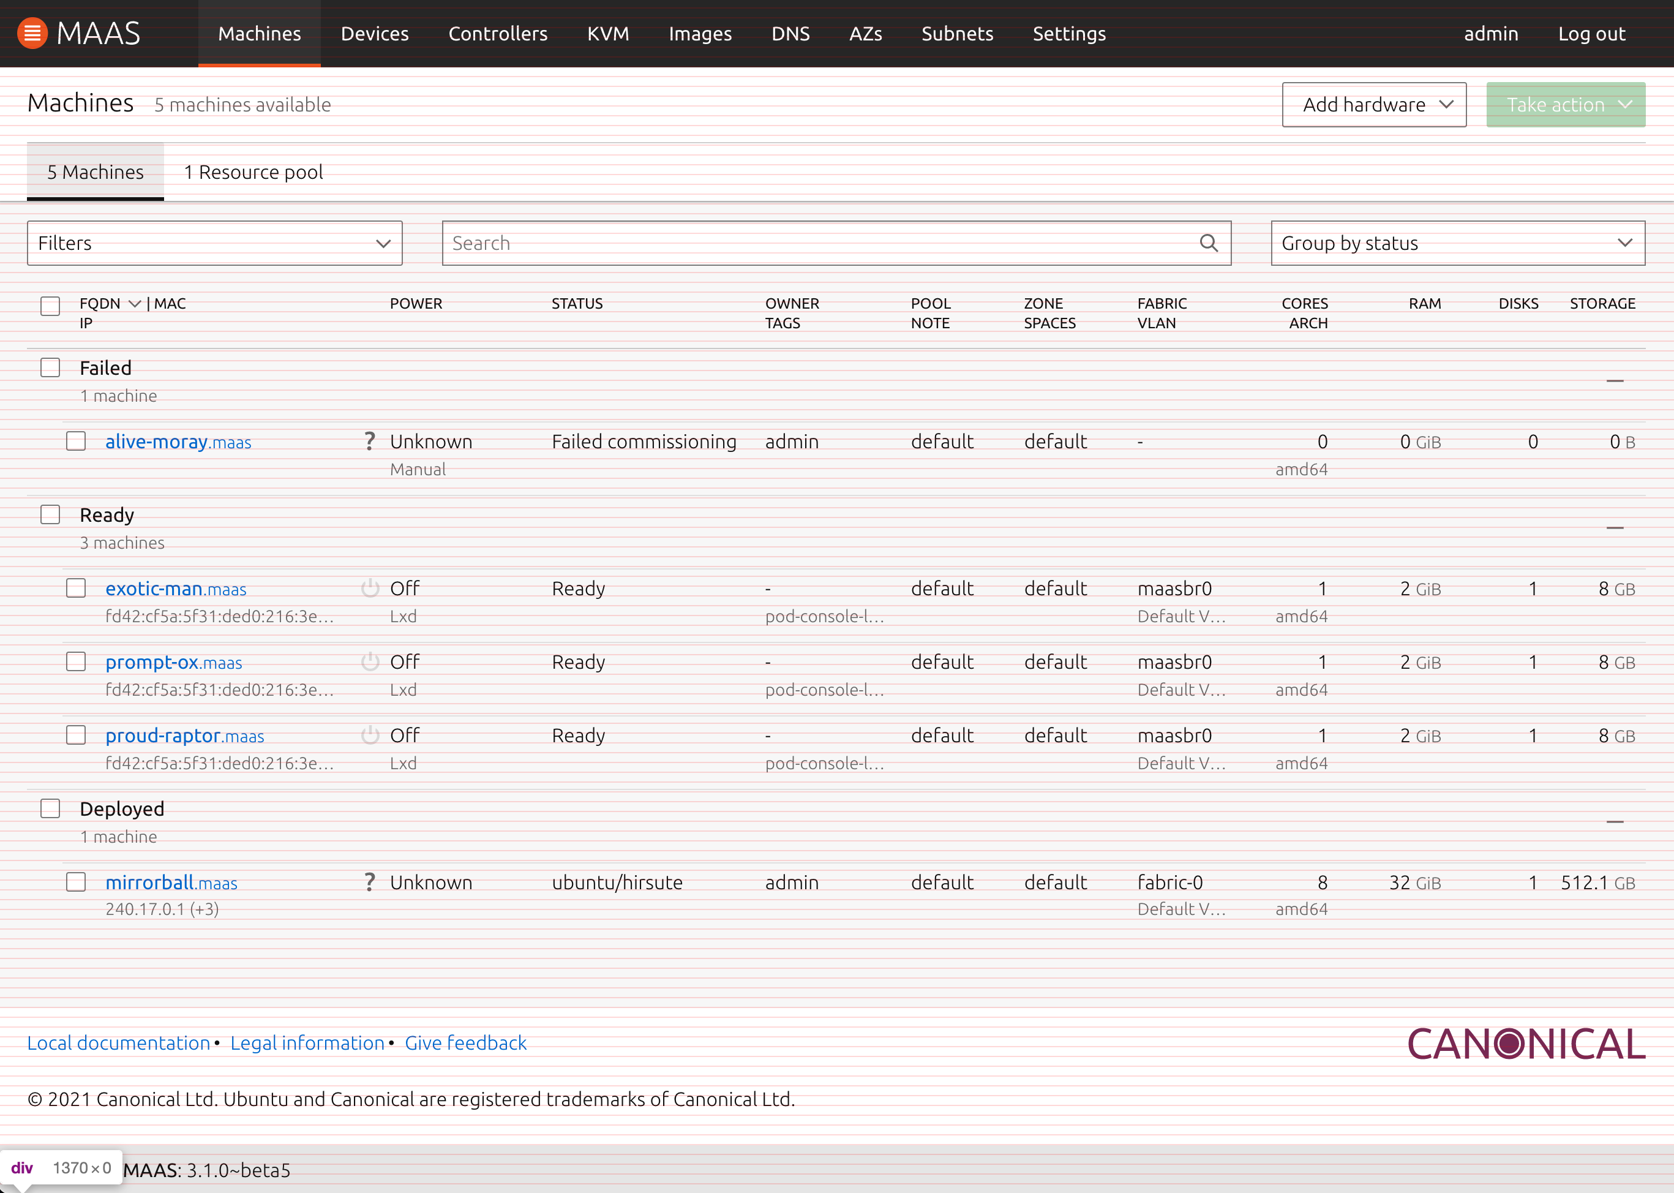Click the power-off icon for prompt-ox

pos(369,660)
